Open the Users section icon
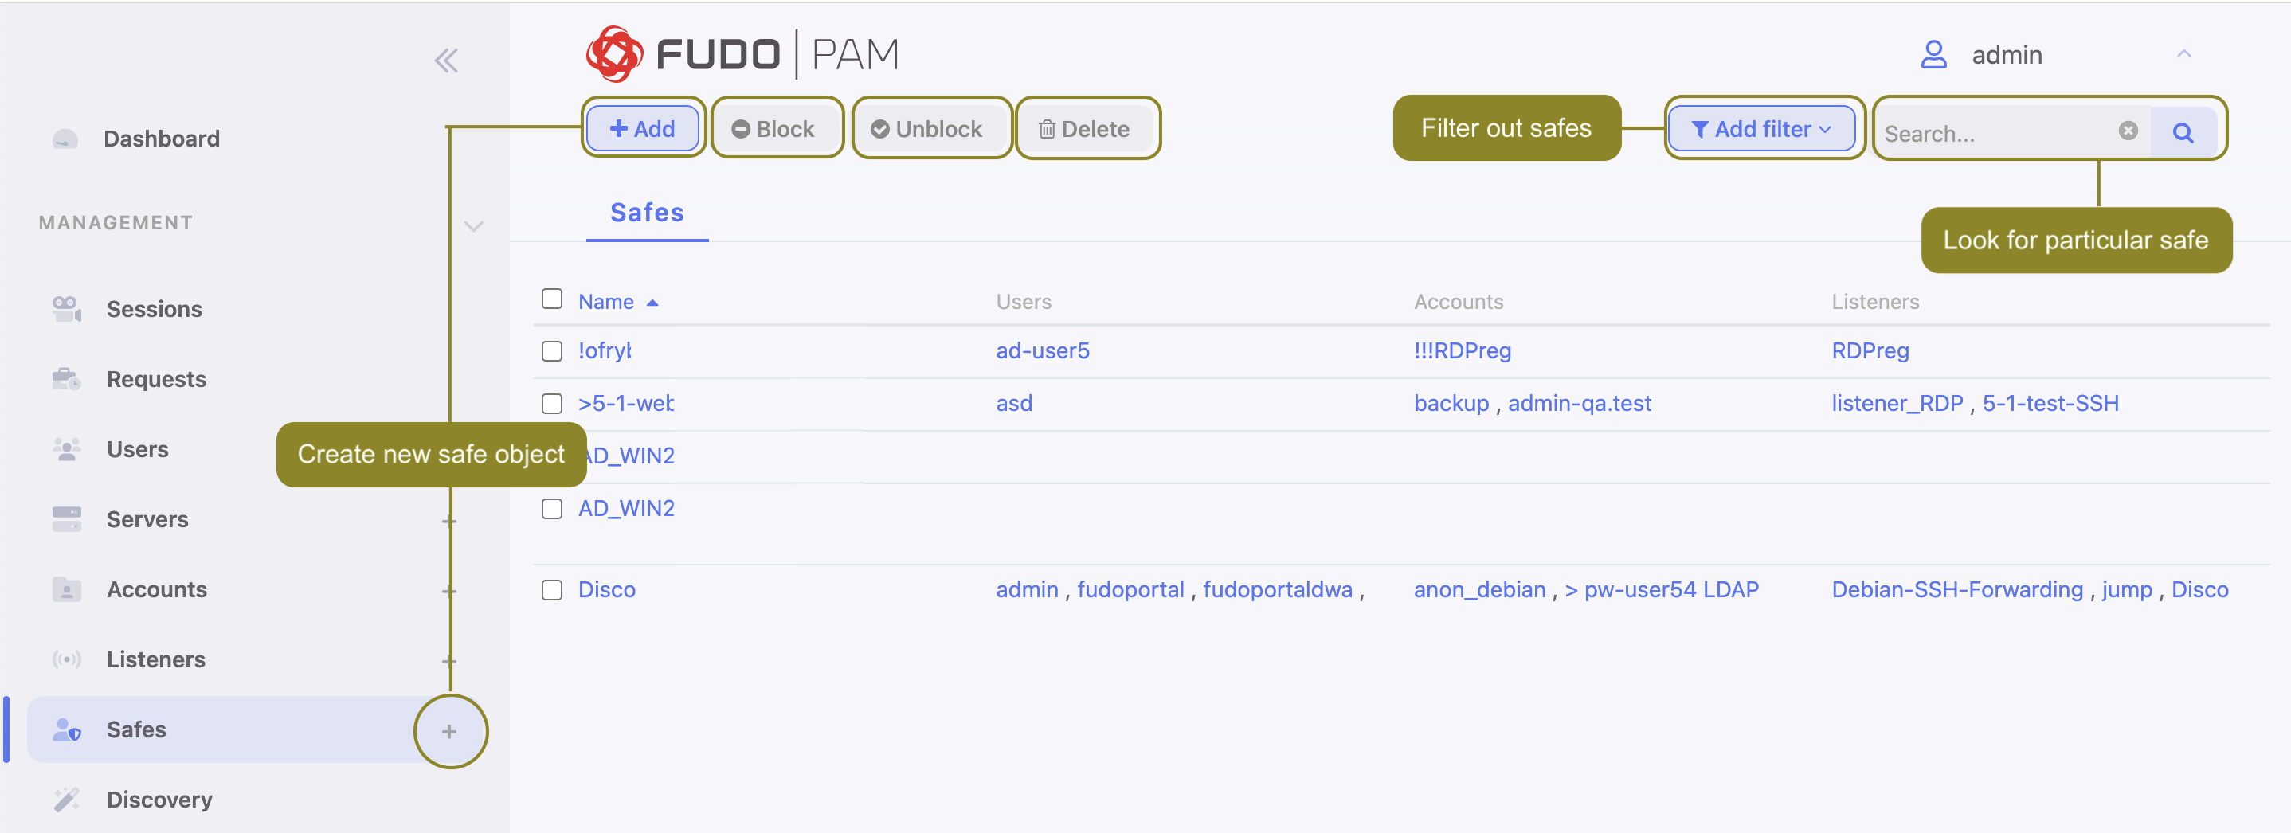 pos(66,449)
